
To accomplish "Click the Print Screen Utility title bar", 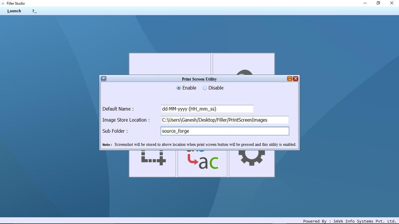I will pos(199,79).
